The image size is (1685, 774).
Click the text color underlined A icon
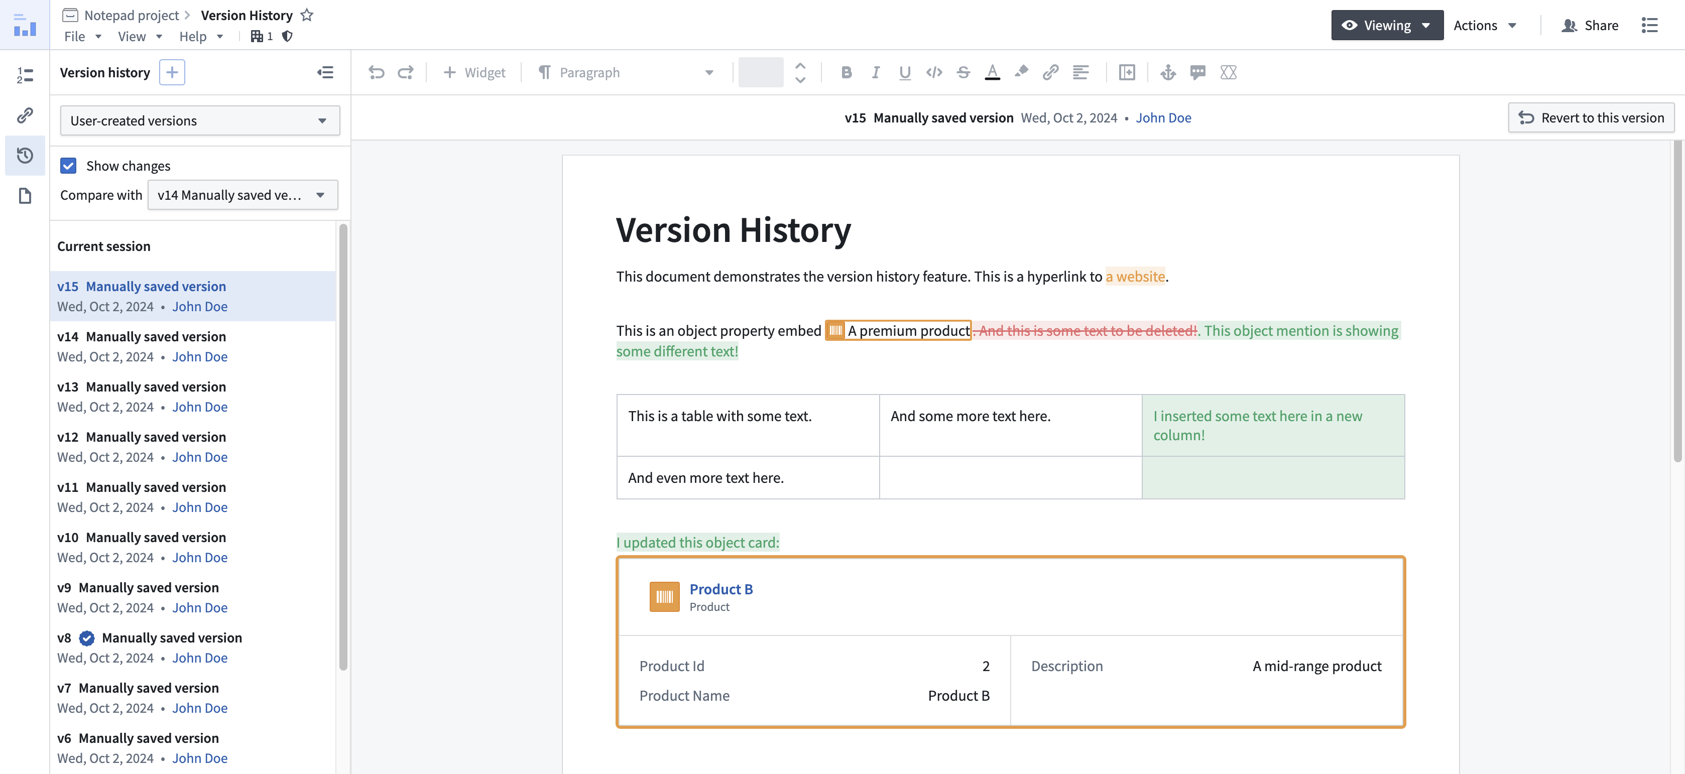tap(992, 73)
